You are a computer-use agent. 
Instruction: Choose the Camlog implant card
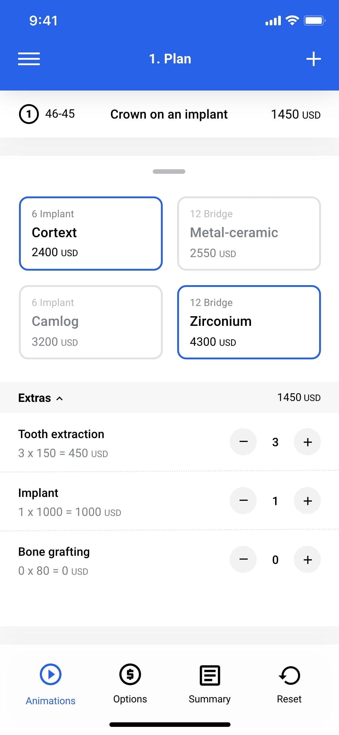point(91,322)
